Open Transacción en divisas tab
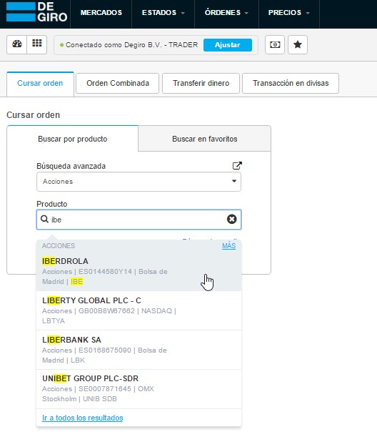 pyautogui.click(x=291, y=83)
